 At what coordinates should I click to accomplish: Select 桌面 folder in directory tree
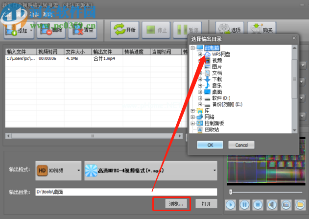[217, 92]
